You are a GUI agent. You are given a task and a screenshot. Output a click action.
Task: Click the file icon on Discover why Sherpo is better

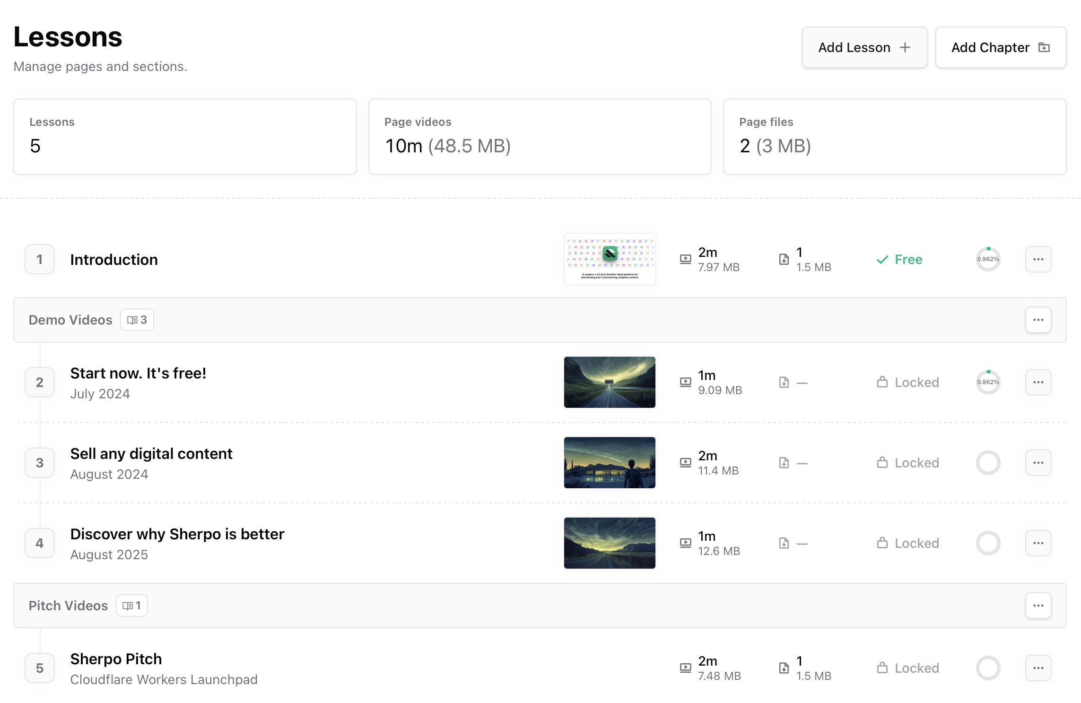point(785,543)
